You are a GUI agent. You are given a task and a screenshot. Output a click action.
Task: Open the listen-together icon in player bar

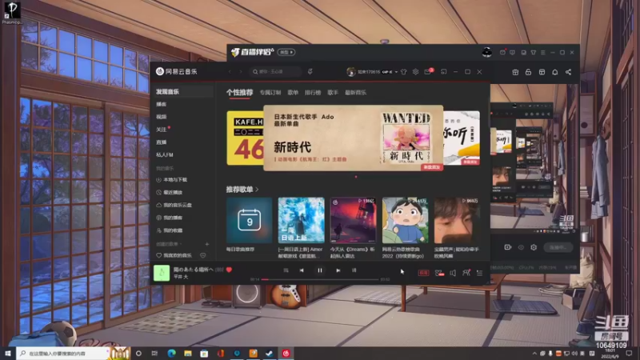pyautogui.click(x=466, y=273)
